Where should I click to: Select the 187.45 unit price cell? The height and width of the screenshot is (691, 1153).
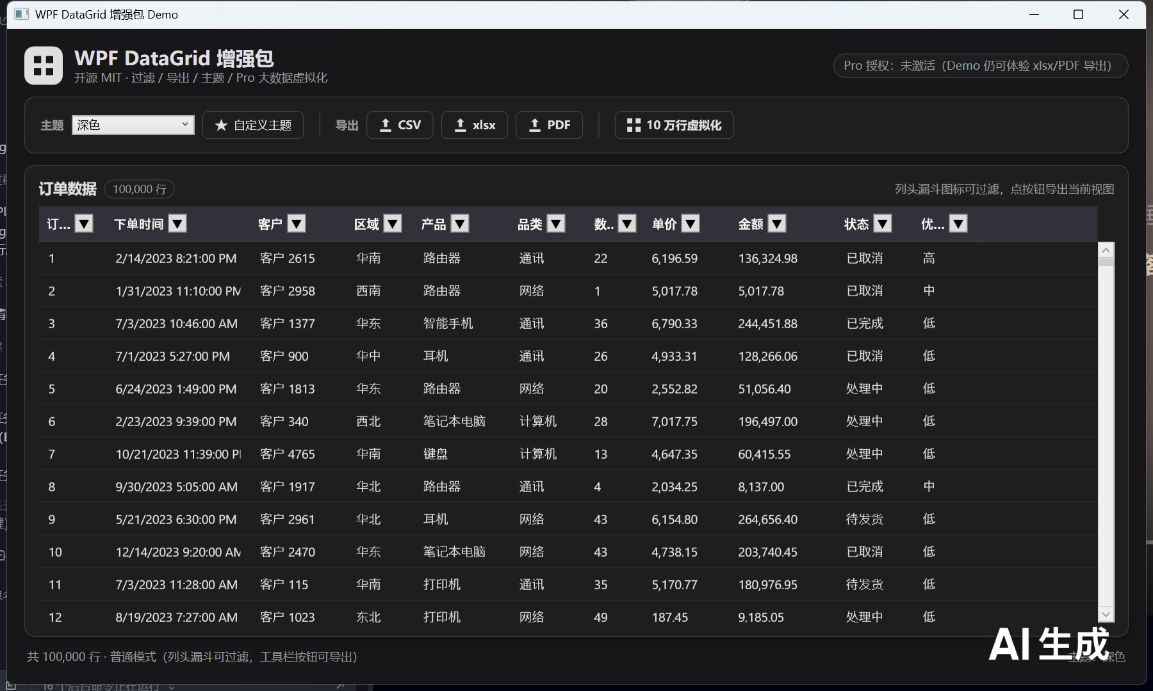coord(670,617)
